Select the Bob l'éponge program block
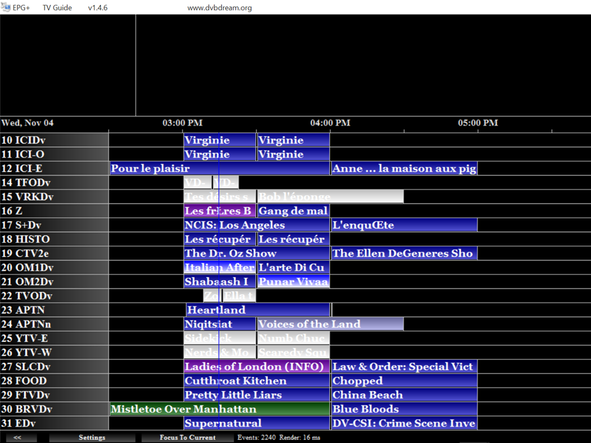 [331, 197]
